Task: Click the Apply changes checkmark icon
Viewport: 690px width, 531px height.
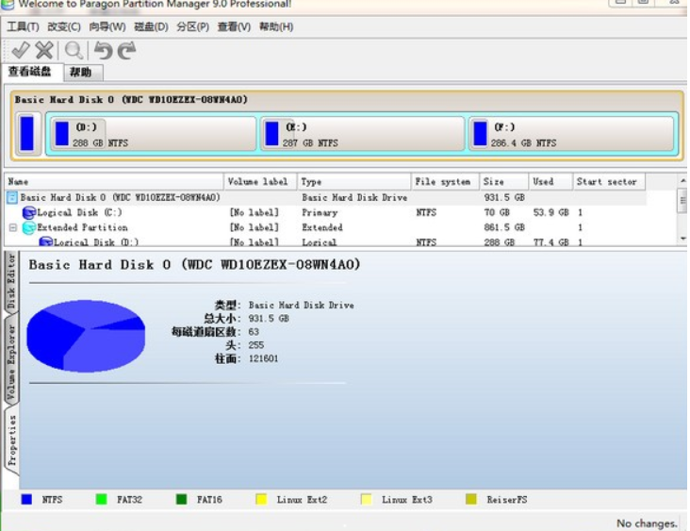Action: [20, 50]
